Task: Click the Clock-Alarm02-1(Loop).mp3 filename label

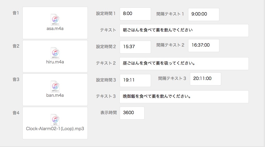Action: 55,129
